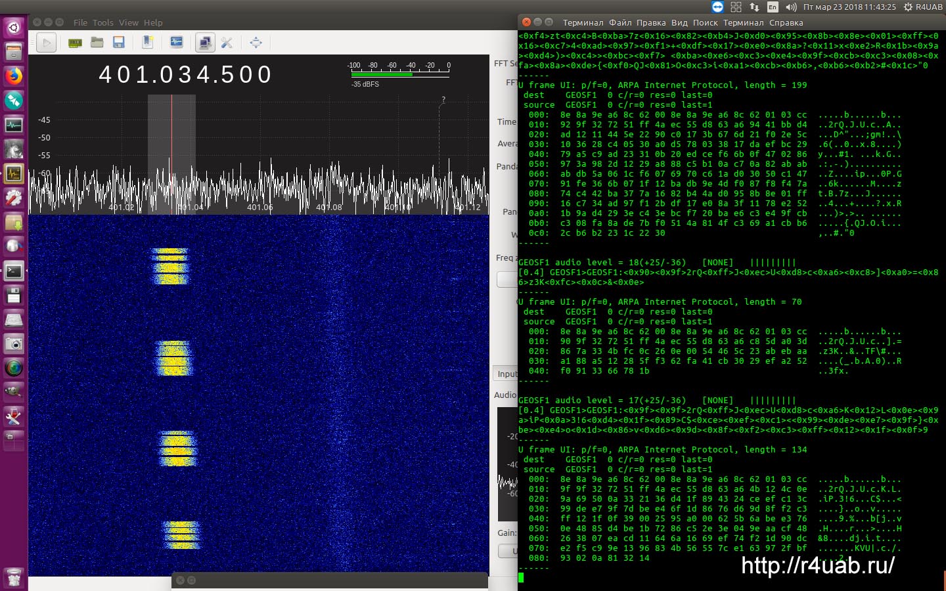Open remote control settings wrench icon
The width and height of the screenshot is (946, 591).
227,43
